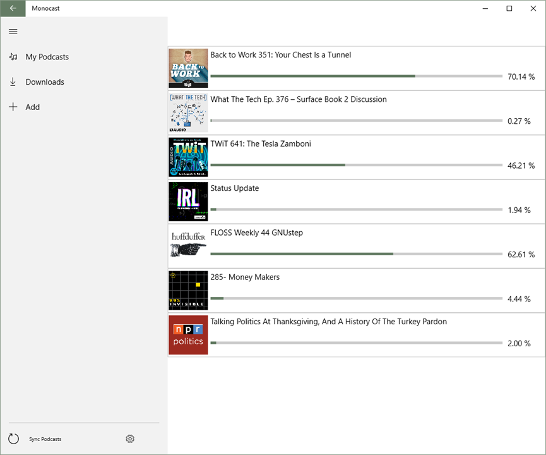Open the My Podcasts menu item
This screenshot has height=455, width=546.
[x=47, y=57]
